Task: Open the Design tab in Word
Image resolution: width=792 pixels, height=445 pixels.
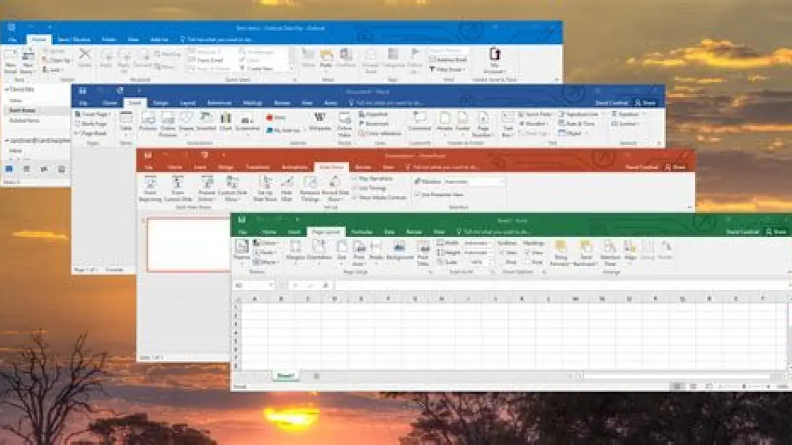Action: [160, 103]
